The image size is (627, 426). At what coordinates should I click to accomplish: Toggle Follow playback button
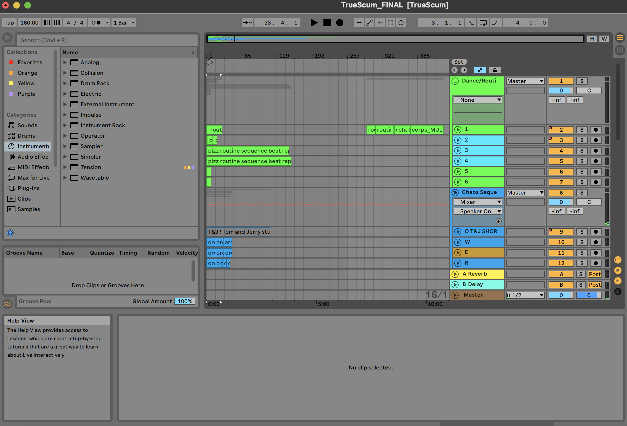coord(247,23)
